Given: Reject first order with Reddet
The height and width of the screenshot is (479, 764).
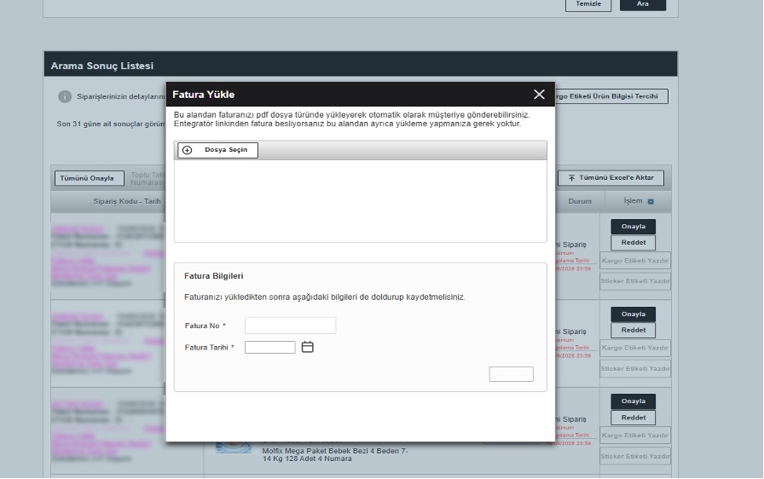Looking at the screenshot, I should (634, 242).
